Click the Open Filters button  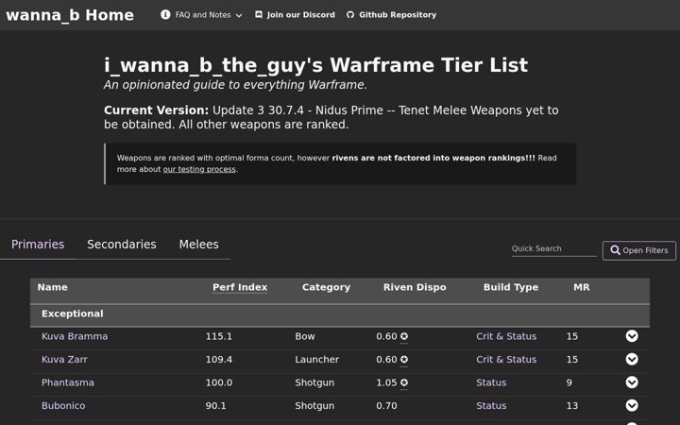638,250
